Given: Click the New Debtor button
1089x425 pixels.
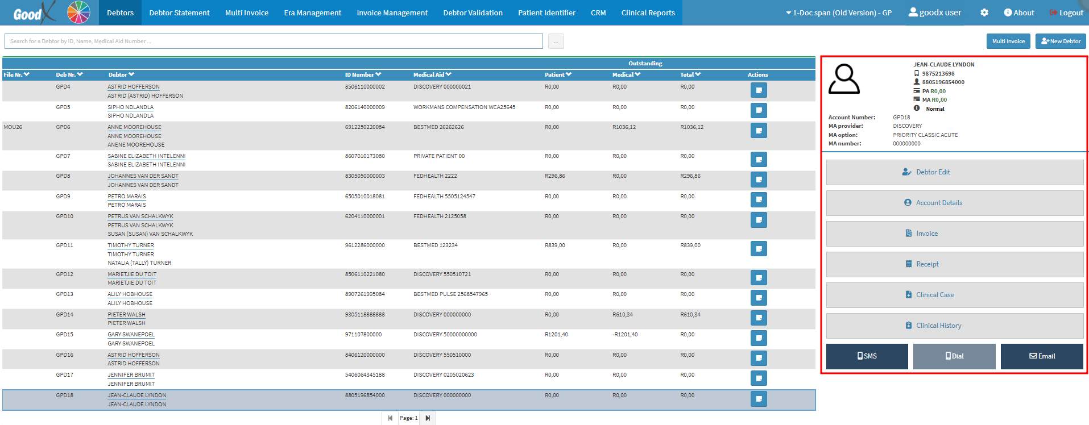Looking at the screenshot, I should (x=1061, y=41).
